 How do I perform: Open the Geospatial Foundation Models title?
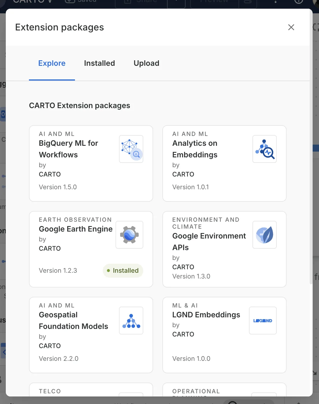74,321
